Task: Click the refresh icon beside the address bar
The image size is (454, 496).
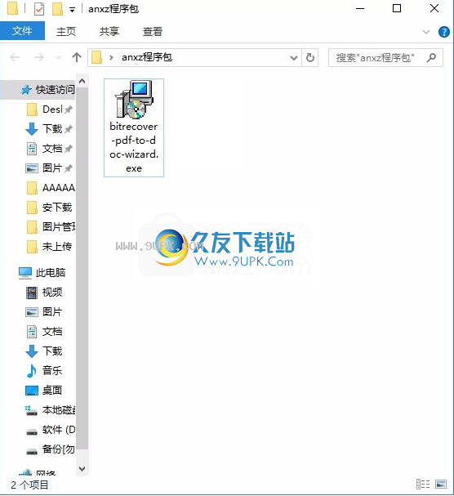Action: tap(310, 57)
